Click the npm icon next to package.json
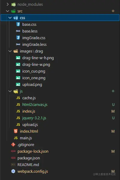120x180 pixels. [13, 158]
